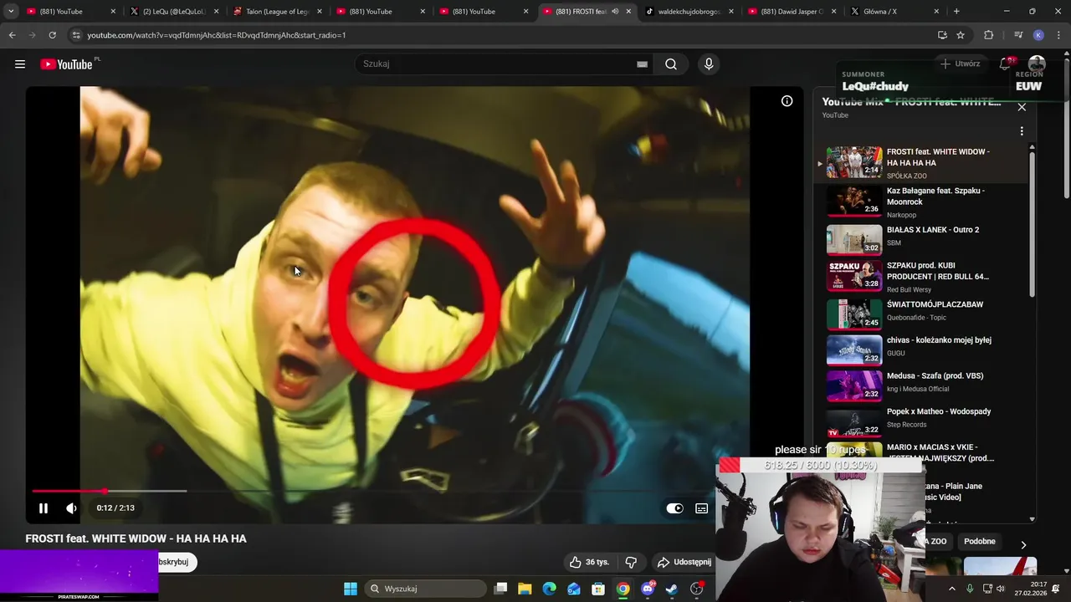Screen dimensions: 1071x602
Task: Switch to the waldekchujdobrogos TikTok tab
Action: tap(689, 12)
